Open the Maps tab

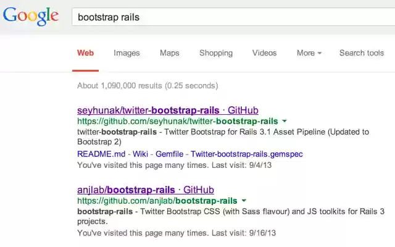click(x=170, y=53)
